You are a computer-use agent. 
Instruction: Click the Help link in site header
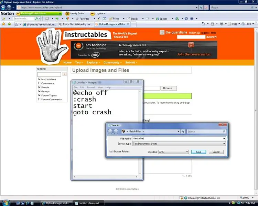click(x=214, y=33)
